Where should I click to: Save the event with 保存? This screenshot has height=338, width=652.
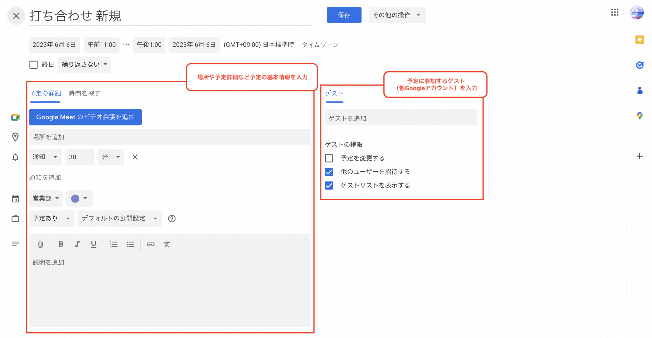coord(344,15)
